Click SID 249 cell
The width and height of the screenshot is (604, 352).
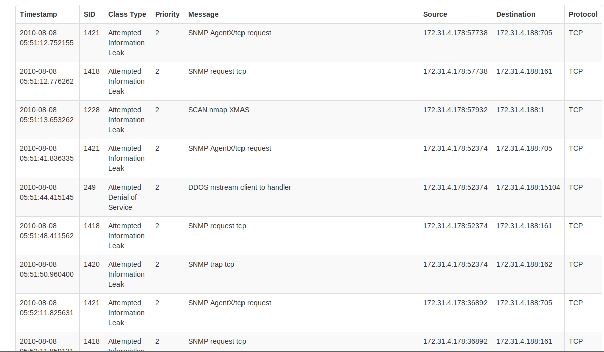(90, 187)
